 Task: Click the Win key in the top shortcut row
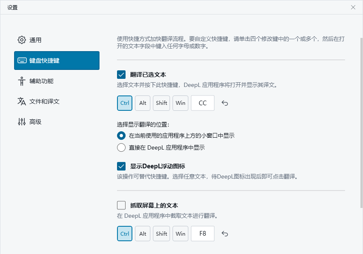point(180,103)
